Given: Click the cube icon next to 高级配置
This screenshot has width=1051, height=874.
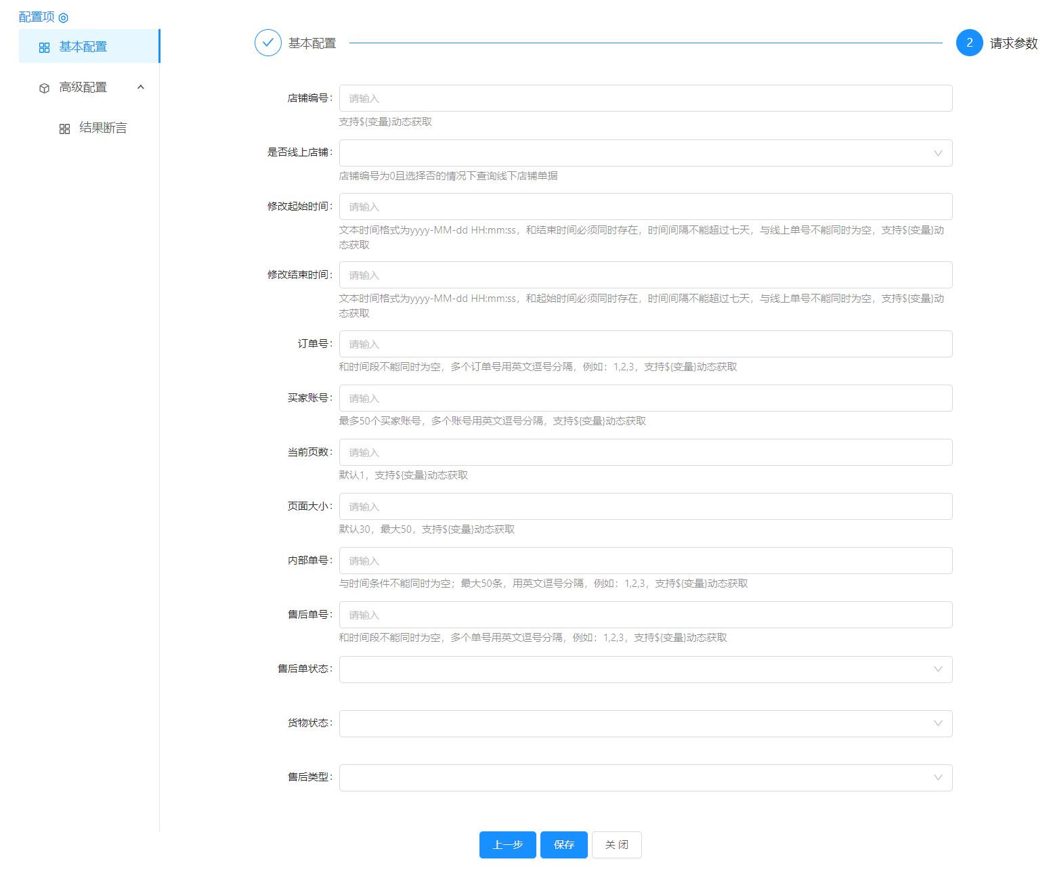Looking at the screenshot, I should (45, 88).
